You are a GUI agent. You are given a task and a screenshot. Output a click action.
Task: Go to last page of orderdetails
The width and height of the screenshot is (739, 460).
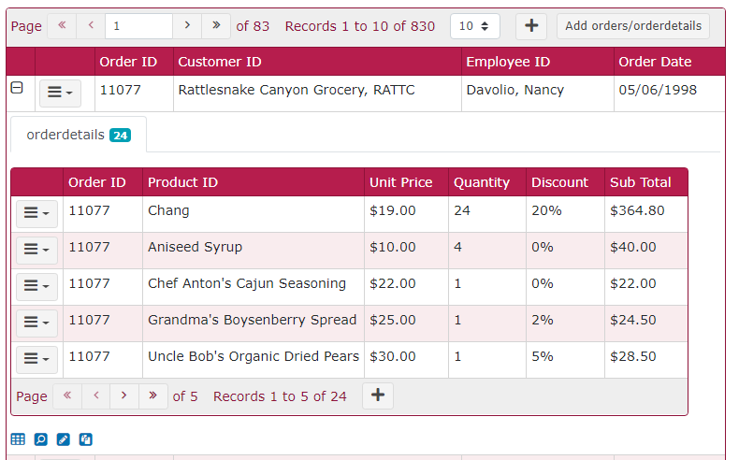(x=153, y=396)
